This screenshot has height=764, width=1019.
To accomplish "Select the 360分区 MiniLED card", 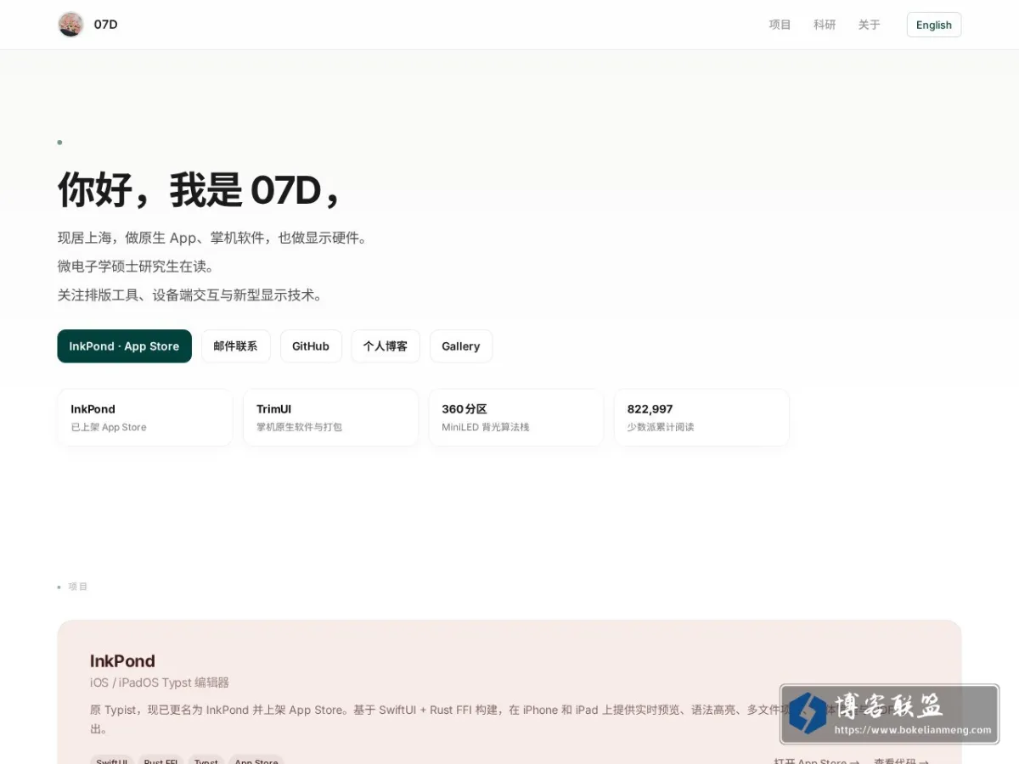I will [x=516, y=418].
